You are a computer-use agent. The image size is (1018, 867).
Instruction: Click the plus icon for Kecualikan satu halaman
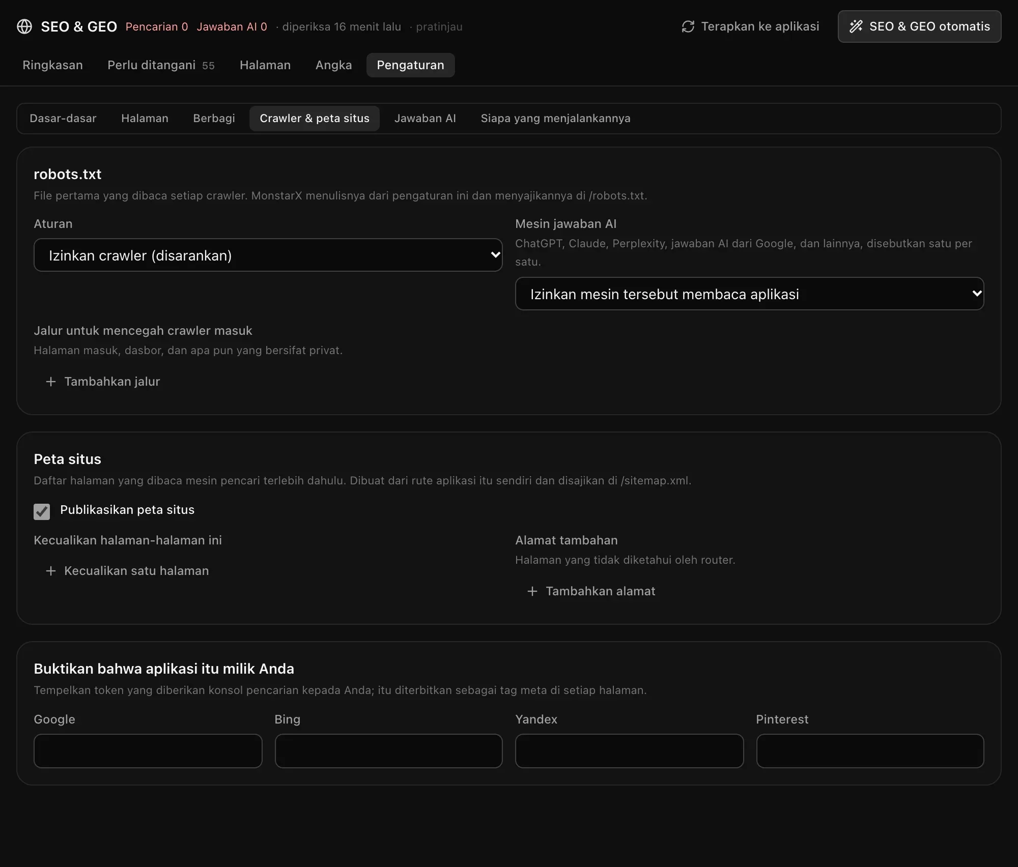pyautogui.click(x=51, y=571)
